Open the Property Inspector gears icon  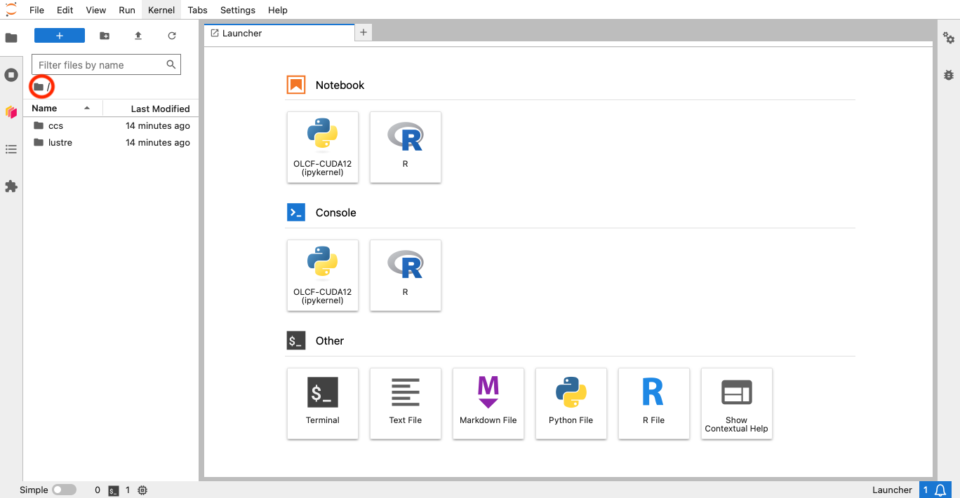[x=949, y=38]
